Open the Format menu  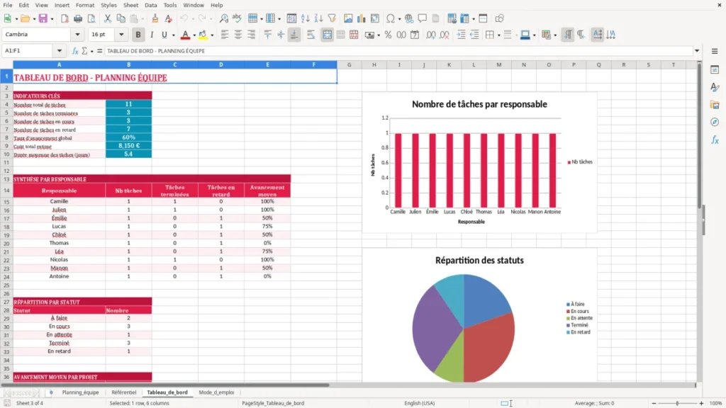point(85,5)
